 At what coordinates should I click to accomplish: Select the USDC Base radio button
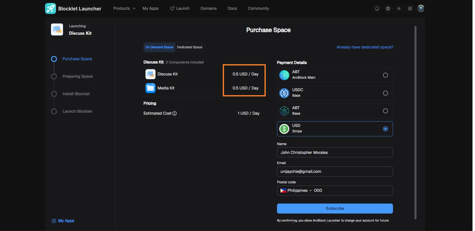[385, 93]
